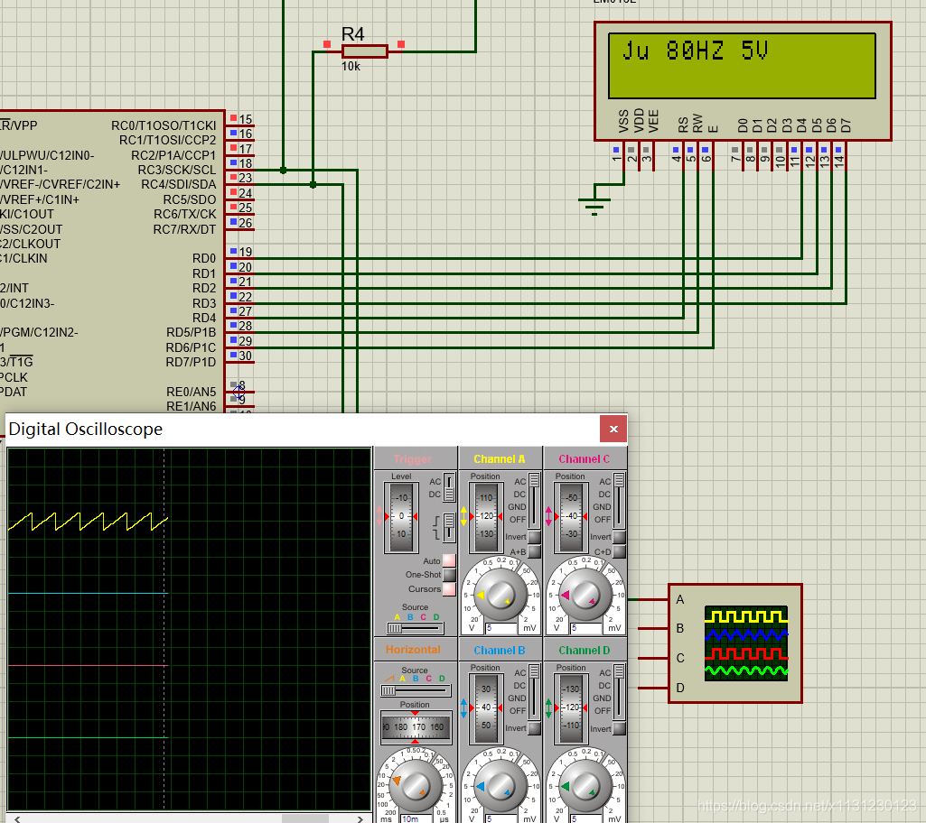Click the Horizontal timebase 10m value field
The height and width of the screenshot is (823, 926).
416,818
